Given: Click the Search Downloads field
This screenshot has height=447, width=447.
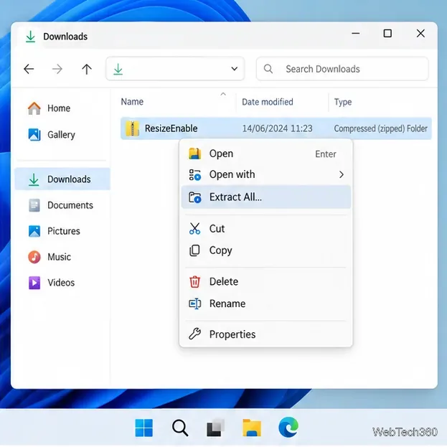Looking at the screenshot, I should click(342, 69).
